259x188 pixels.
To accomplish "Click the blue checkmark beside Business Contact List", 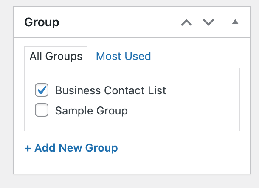I will click(42, 90).
